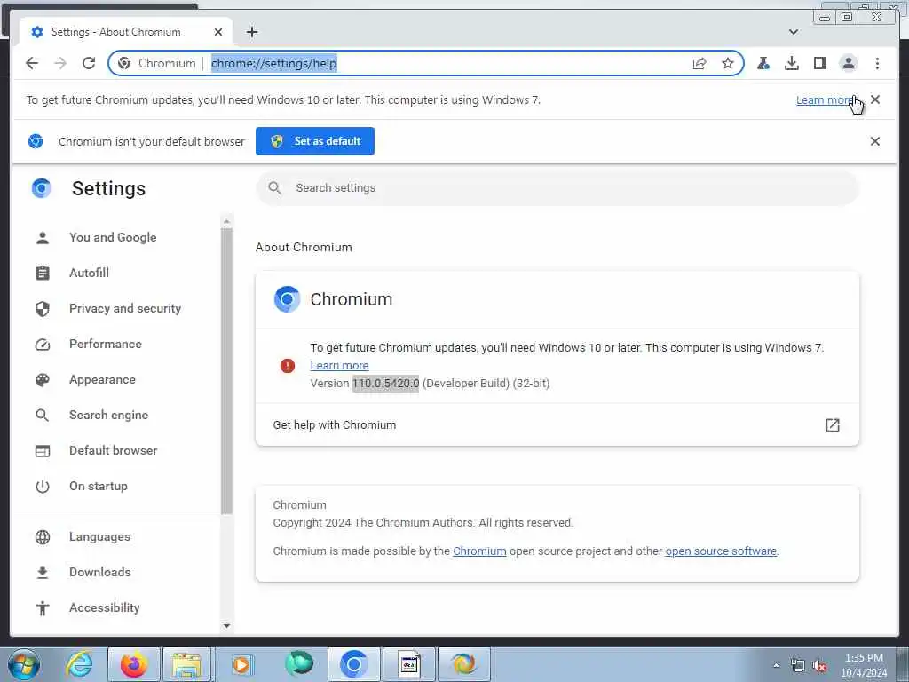This screenshot has width=909, height=682.
Task: Click the forward navigation arrow
Action: click(x=60, y=63)
